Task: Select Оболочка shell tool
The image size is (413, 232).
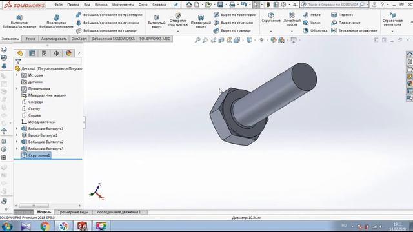Action: pos(315,30)
